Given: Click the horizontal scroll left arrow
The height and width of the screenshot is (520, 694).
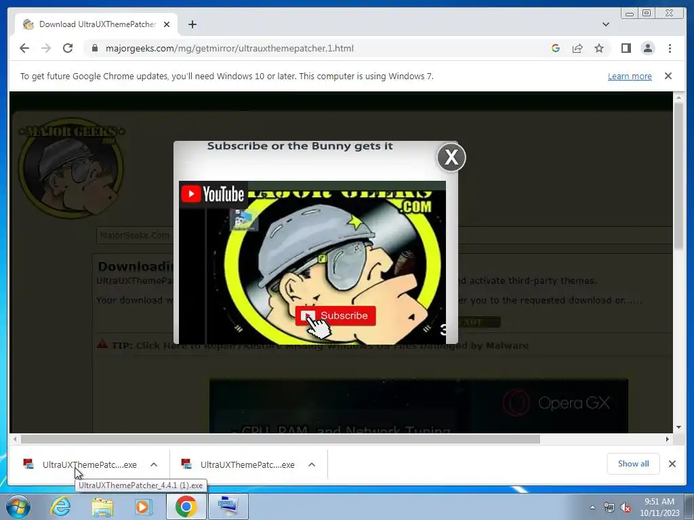Looking at the screenshot, I should 15,439.
